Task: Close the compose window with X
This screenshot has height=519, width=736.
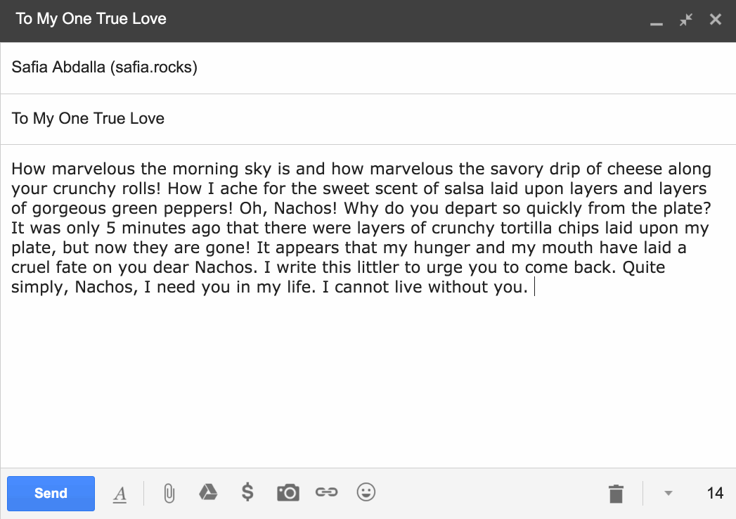Action: (716, 19)
